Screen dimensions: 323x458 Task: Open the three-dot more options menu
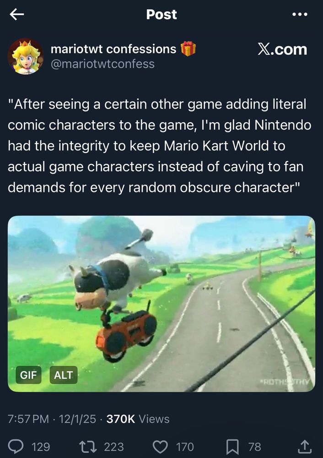[300, 14]
